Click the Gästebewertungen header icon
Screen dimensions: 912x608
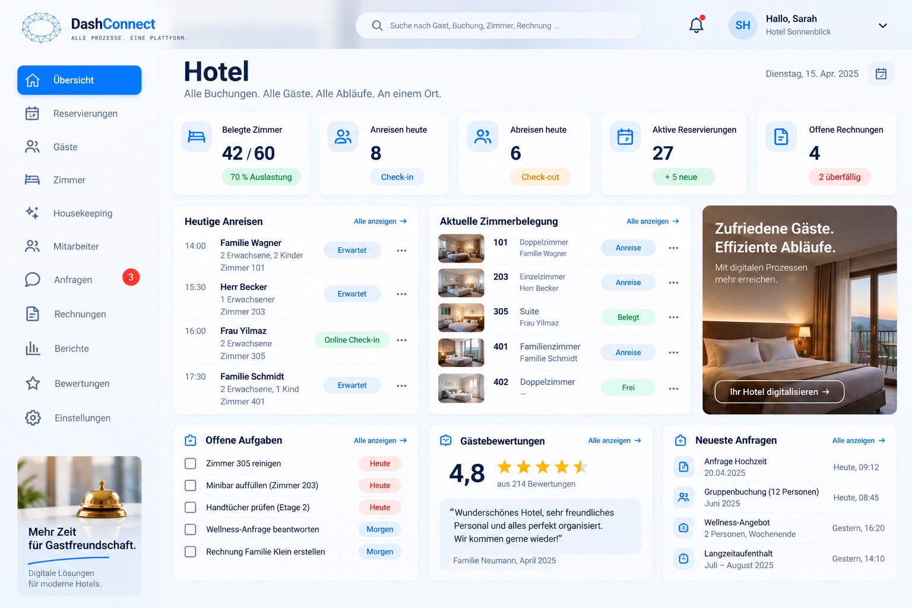(x=446, y=441)
